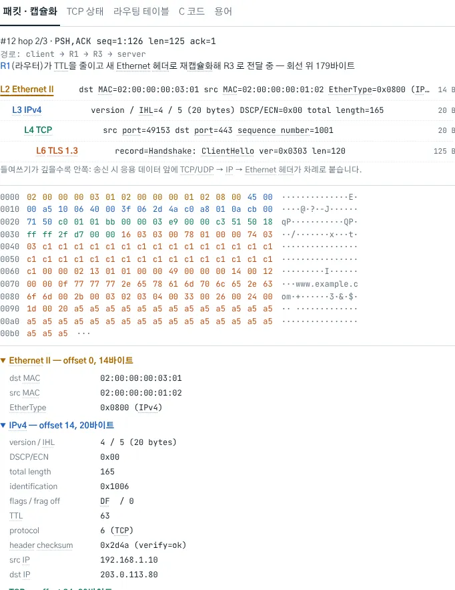455x590 pixels.
Task: Click the total length value 165
Action: pos(107,472)
